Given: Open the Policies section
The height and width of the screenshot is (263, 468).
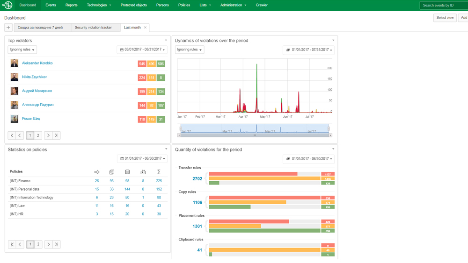Looking at the screenshot, I should (x=184, y=5).
